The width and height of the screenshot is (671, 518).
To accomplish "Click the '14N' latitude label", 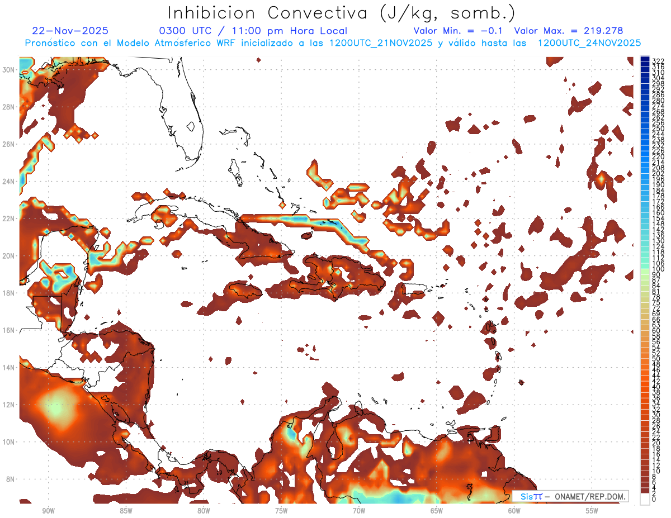I will coord(9,368).
